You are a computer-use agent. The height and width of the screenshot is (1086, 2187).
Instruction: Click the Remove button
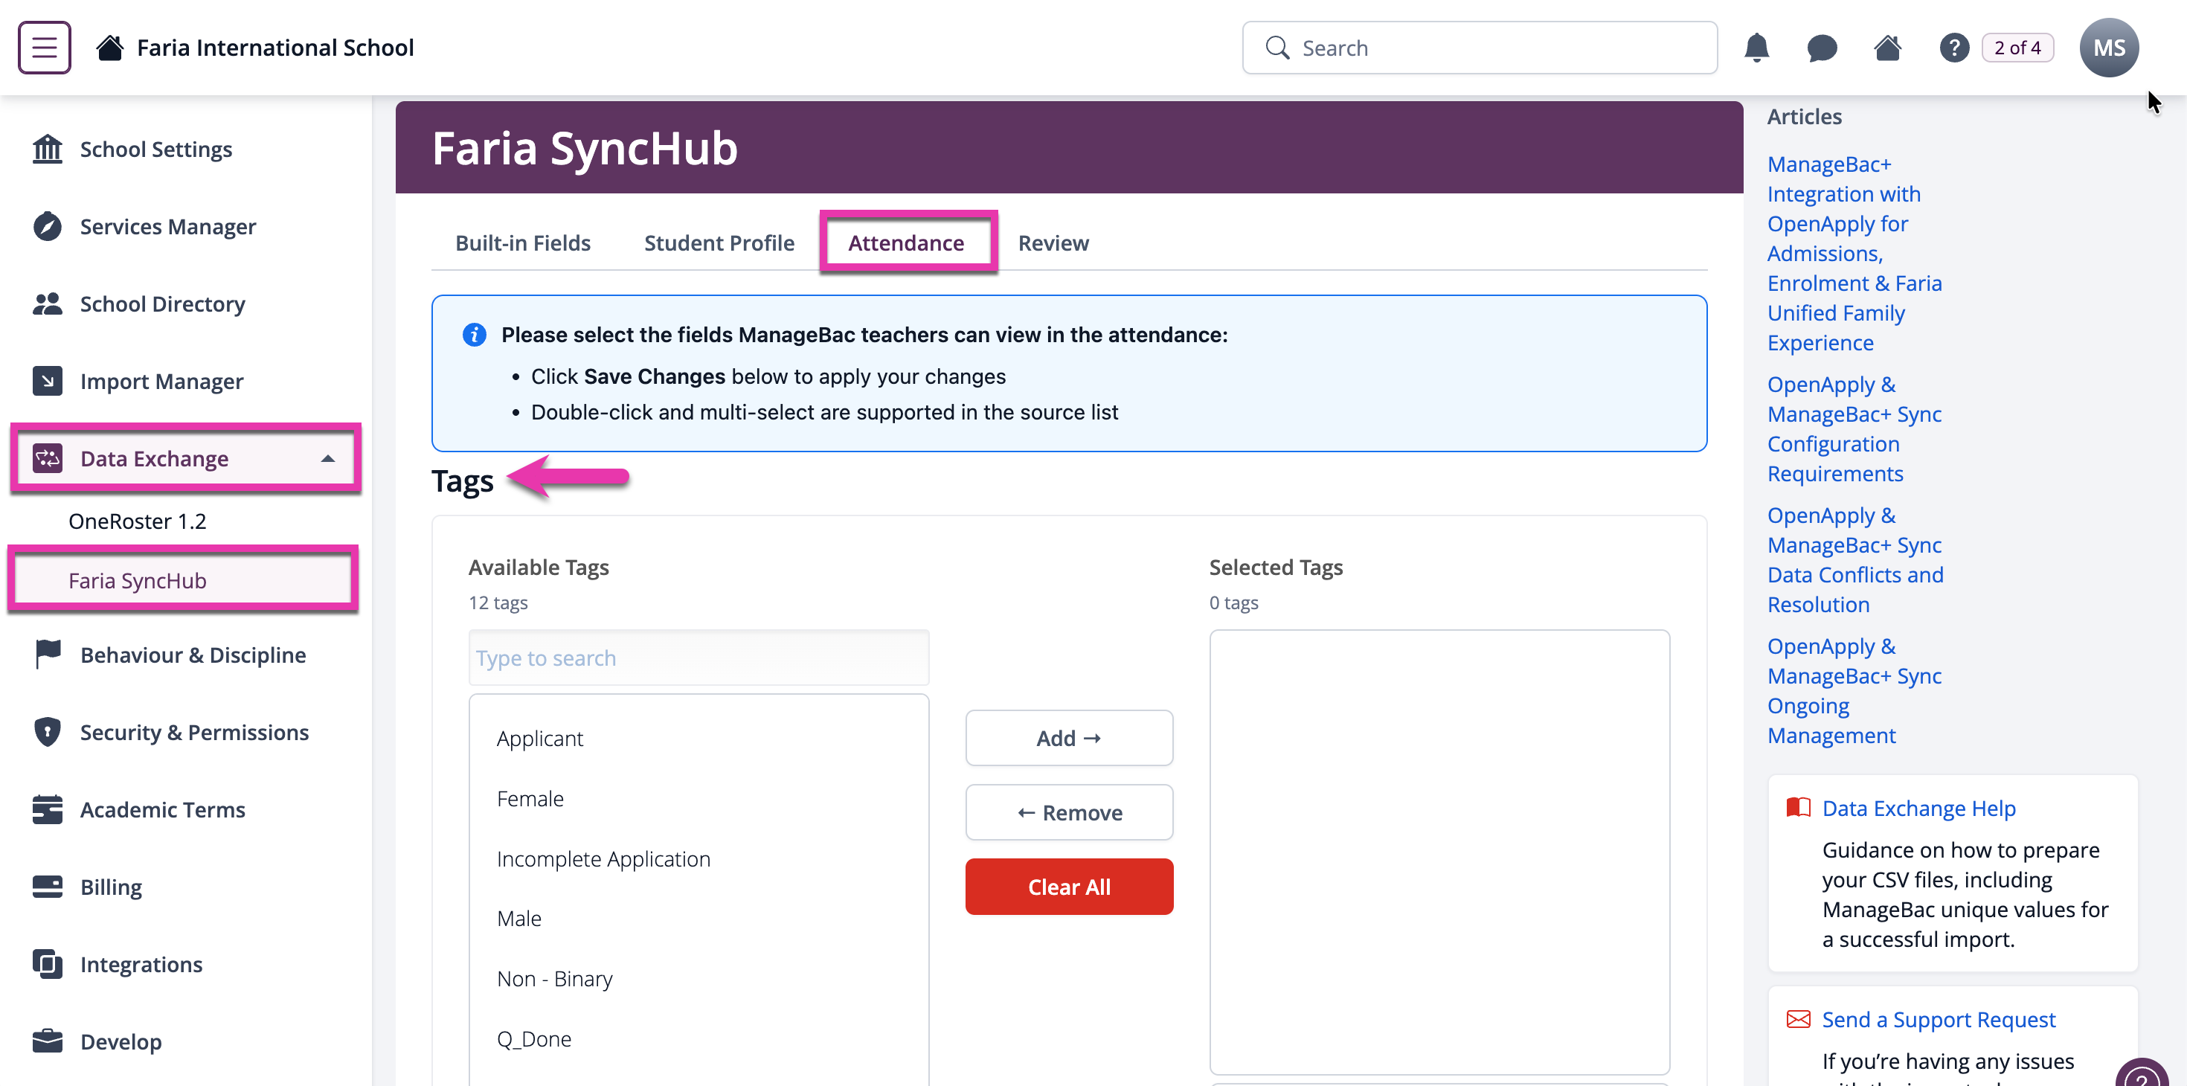click(1069, 812)
